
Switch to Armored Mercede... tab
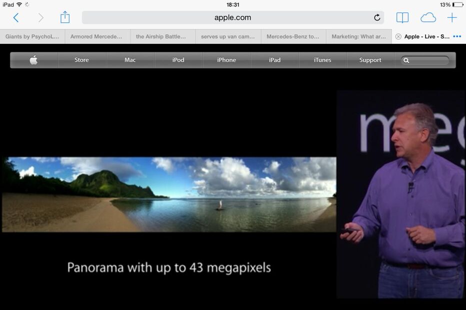click(x=97, y=36)
